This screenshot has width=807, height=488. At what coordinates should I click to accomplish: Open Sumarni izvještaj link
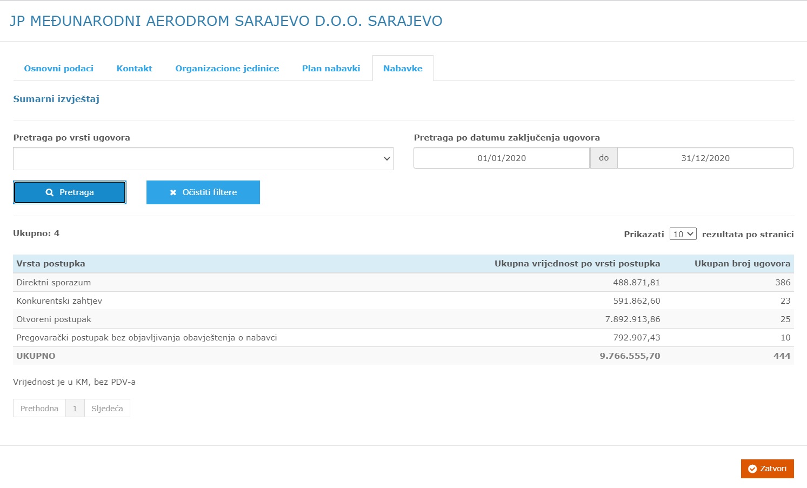coord(56,99)
